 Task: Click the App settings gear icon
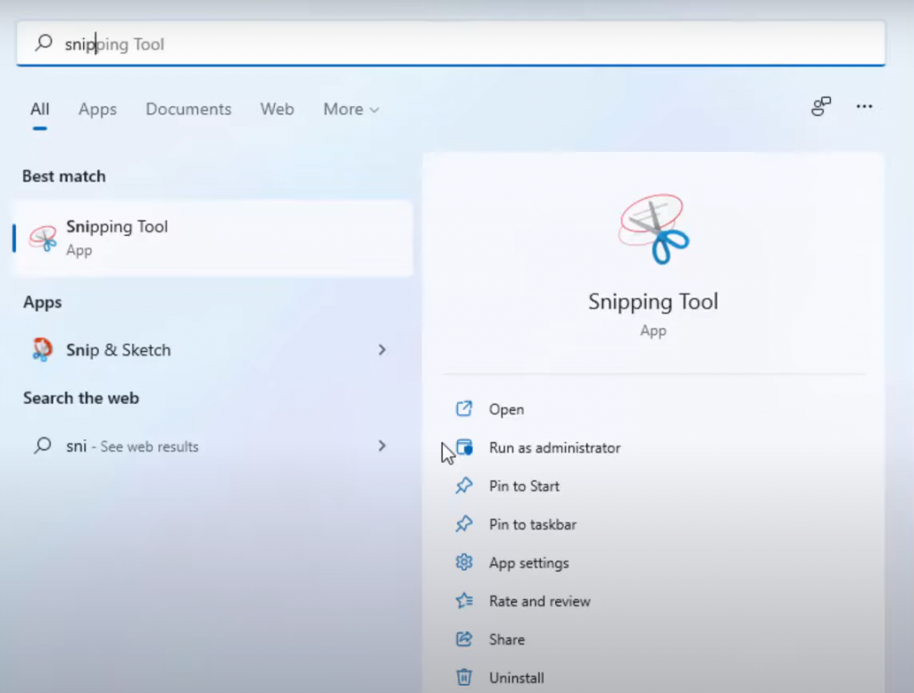[x=464, y=563]
